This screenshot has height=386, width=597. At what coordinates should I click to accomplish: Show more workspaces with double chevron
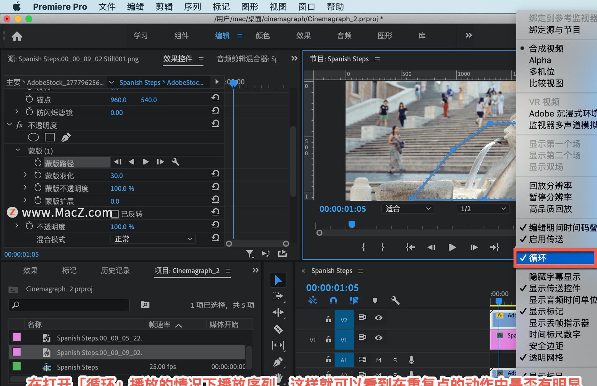click(469, 35)
